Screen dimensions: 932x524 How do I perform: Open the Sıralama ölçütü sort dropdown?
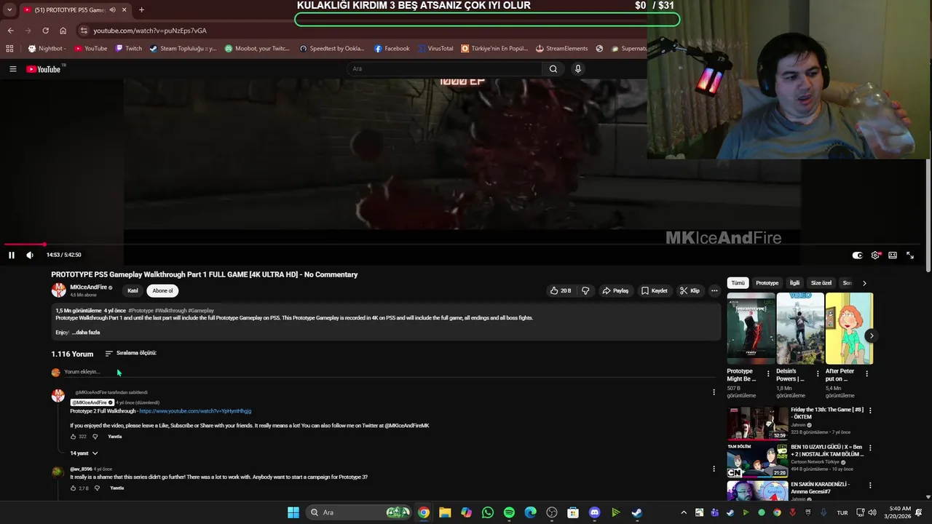tap(131, 353)
